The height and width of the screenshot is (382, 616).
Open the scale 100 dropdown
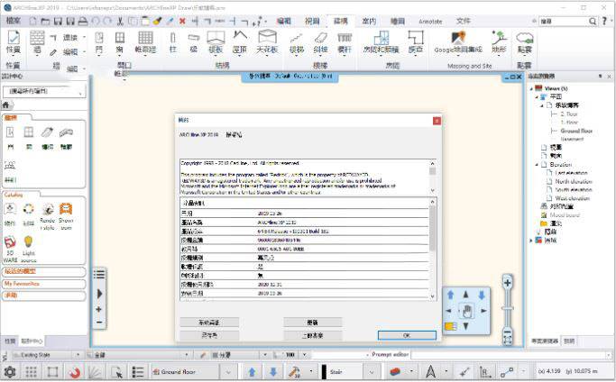click(x=304, y=355)
